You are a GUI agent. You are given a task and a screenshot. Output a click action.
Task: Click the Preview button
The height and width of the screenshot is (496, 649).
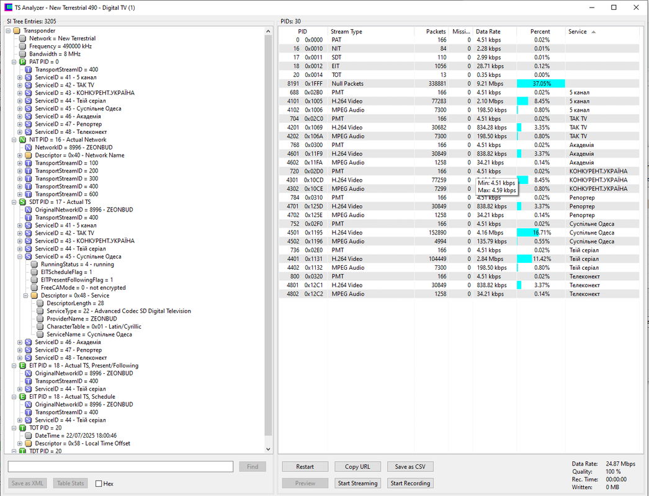click(305, 483)
